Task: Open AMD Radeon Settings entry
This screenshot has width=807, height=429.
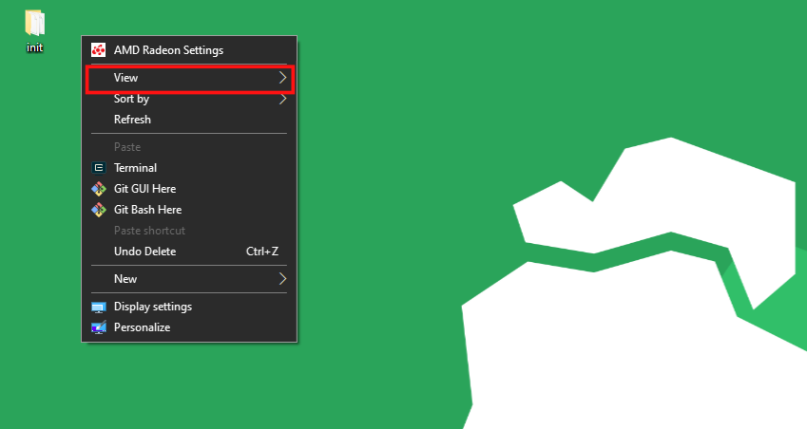Action: click(189, 50)
